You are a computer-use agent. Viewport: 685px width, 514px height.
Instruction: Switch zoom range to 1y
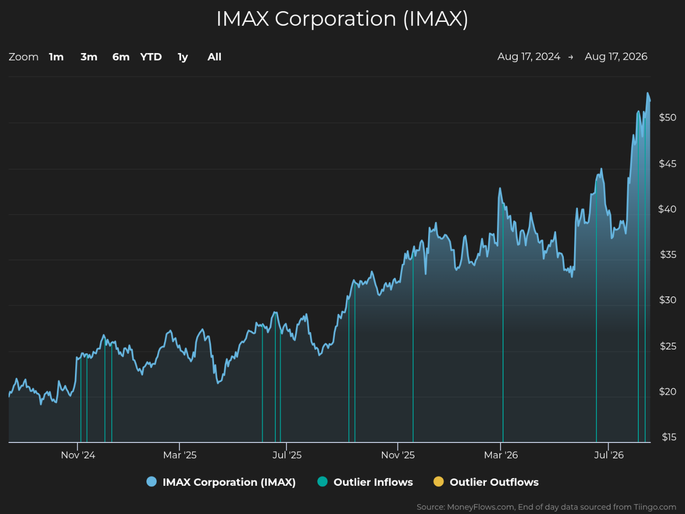pos(183,57)
